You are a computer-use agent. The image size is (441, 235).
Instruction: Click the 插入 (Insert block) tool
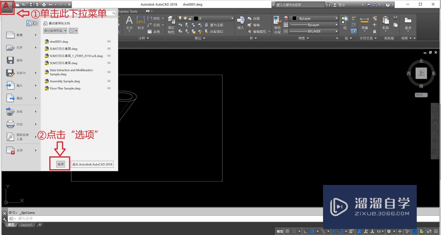tap(241, 23)
